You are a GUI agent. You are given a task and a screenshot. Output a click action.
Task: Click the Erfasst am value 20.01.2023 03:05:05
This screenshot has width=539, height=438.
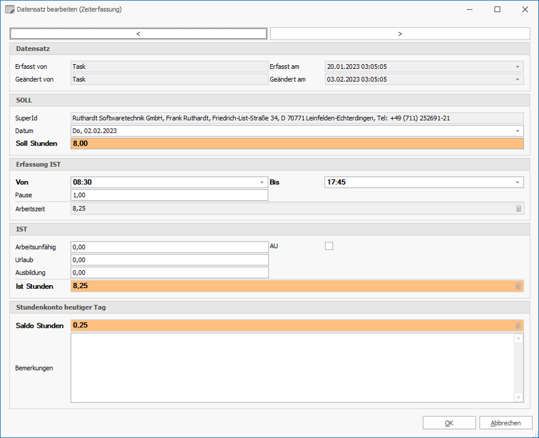coord(357,67)
